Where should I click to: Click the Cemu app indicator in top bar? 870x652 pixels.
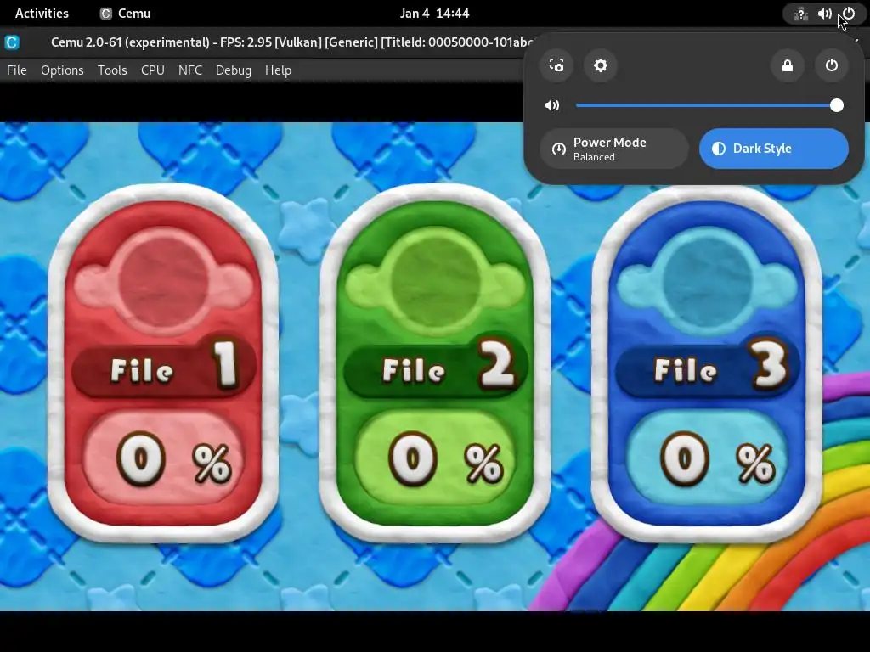tap(126, 14)
